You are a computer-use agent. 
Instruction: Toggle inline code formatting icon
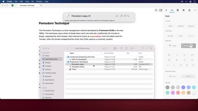[192, 55]
